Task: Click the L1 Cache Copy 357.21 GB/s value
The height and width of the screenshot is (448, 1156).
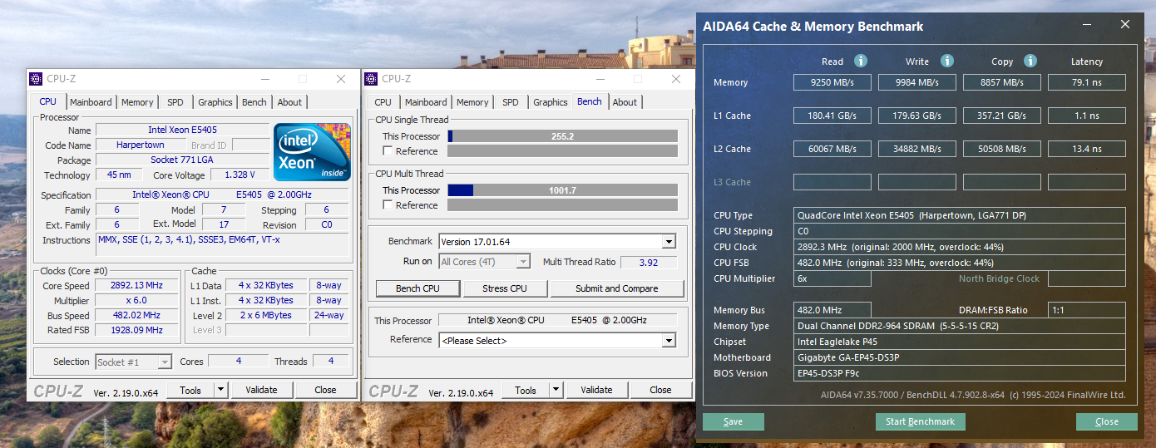Action: point(1002,116)
